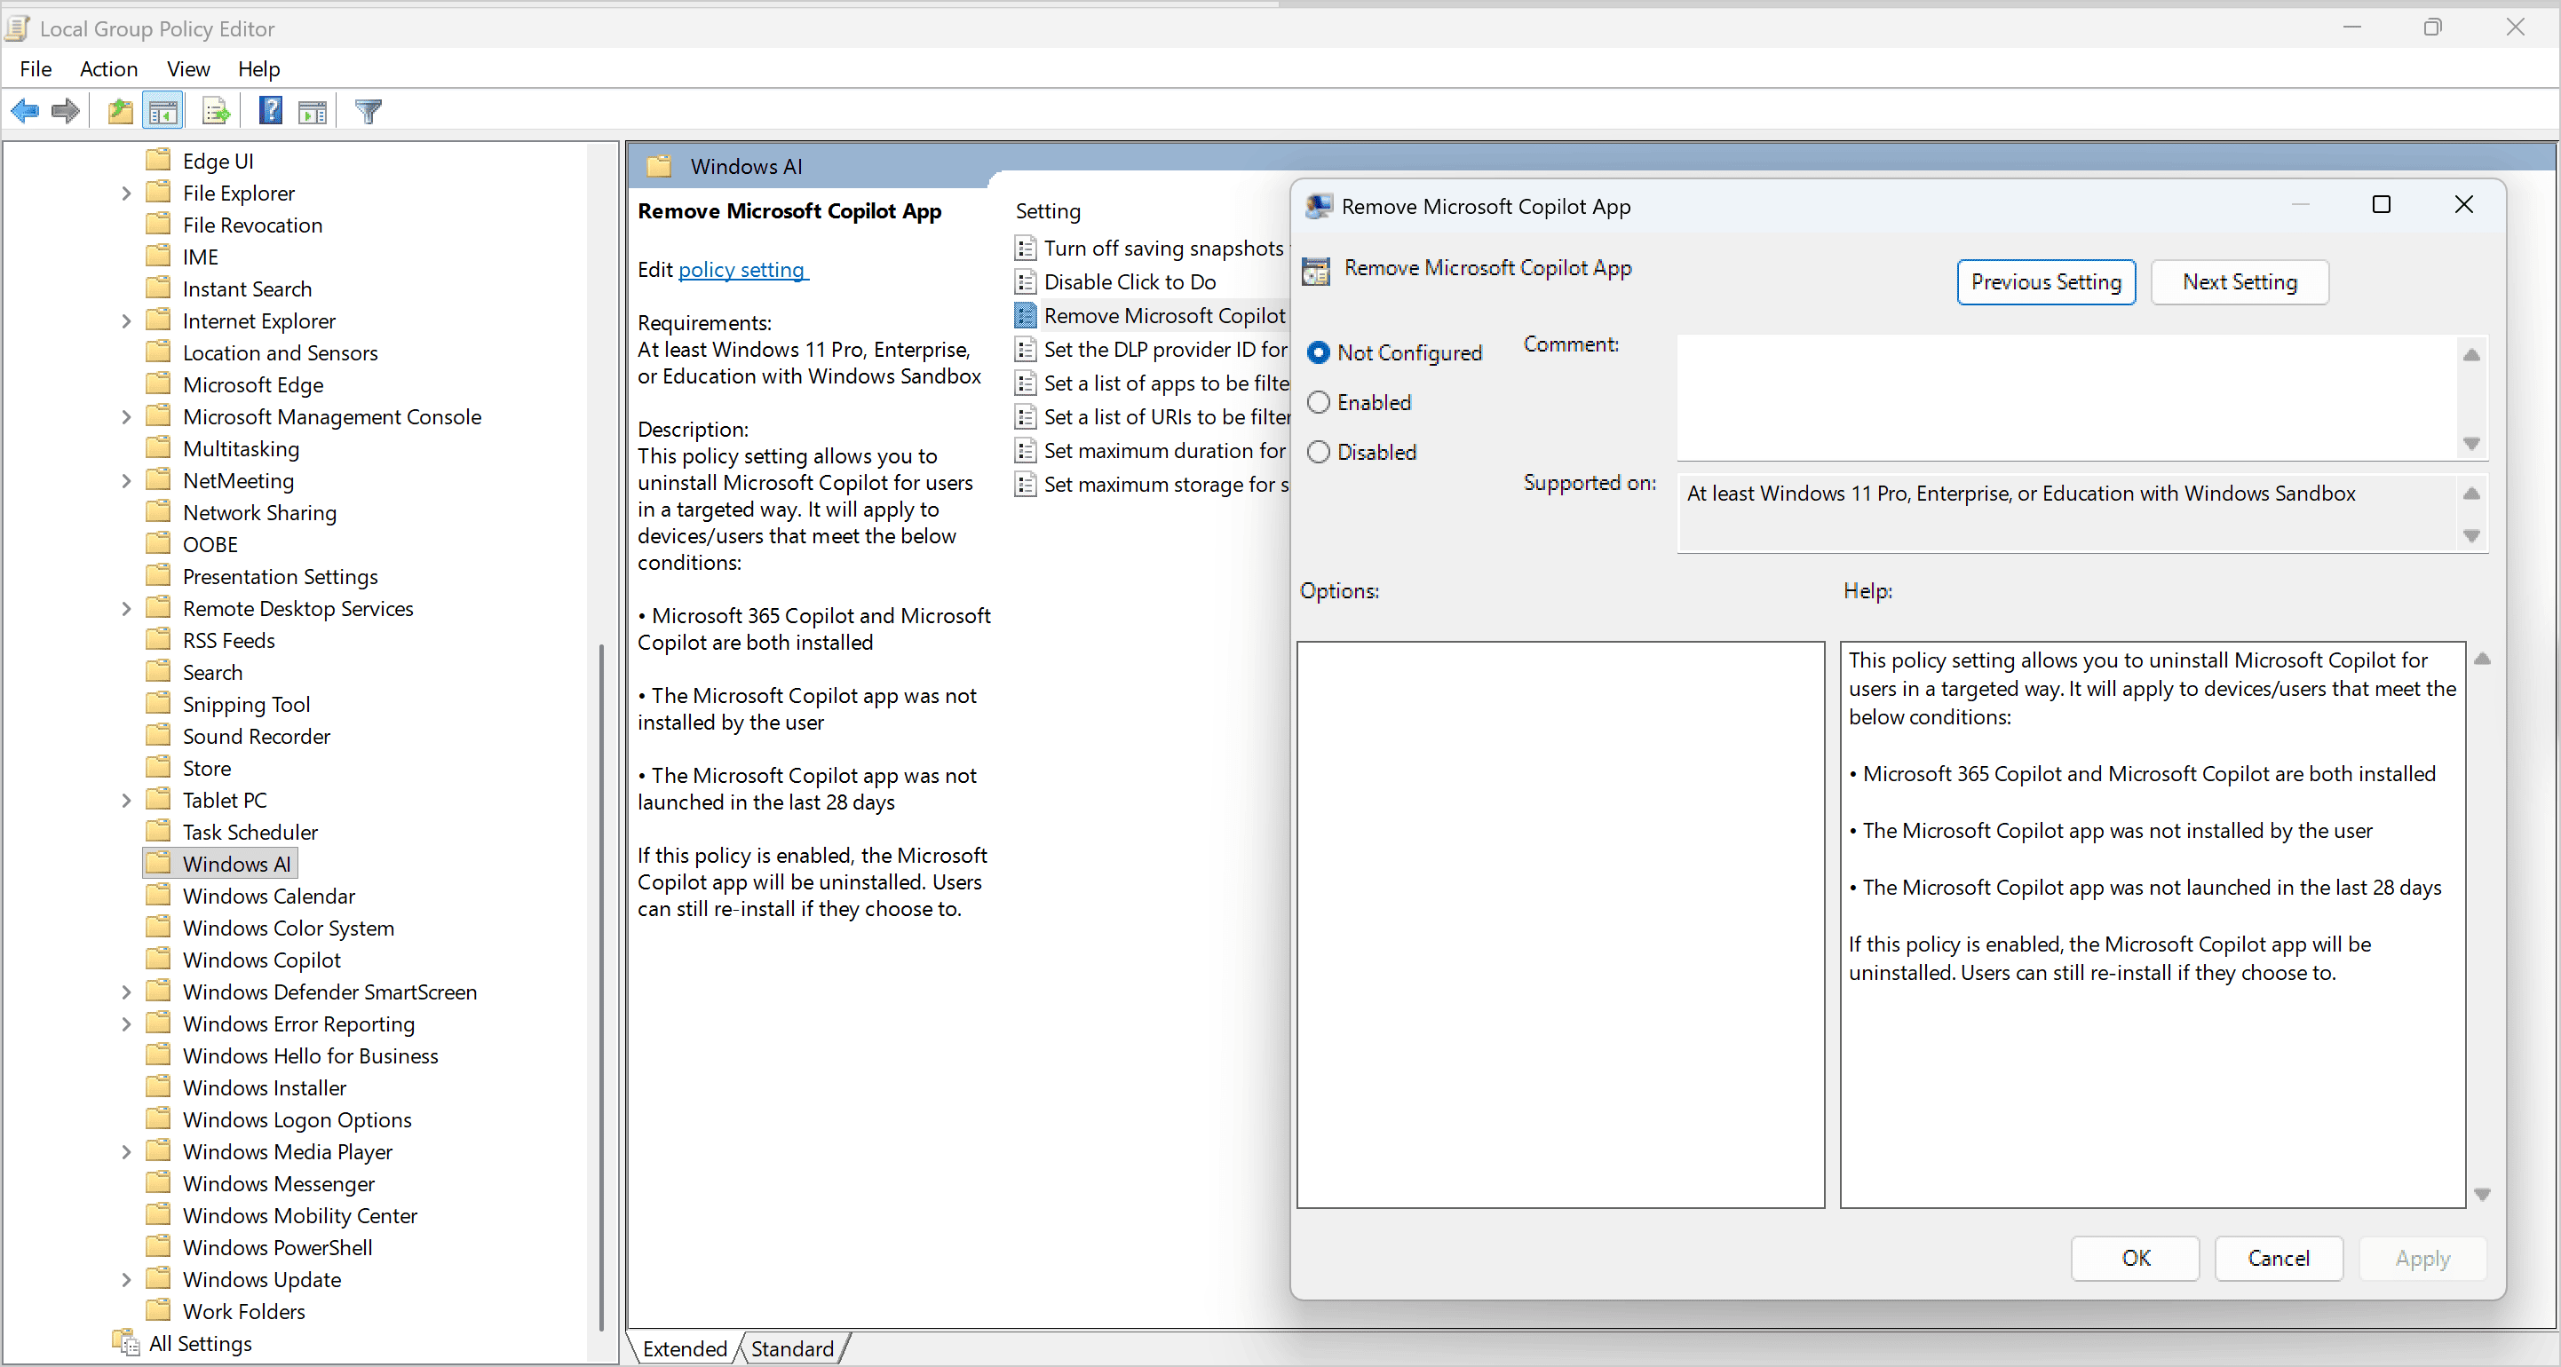Toggle Show/Hide Console Tree toolbar icon
2561x1367 pixels.
pos(163,111)
